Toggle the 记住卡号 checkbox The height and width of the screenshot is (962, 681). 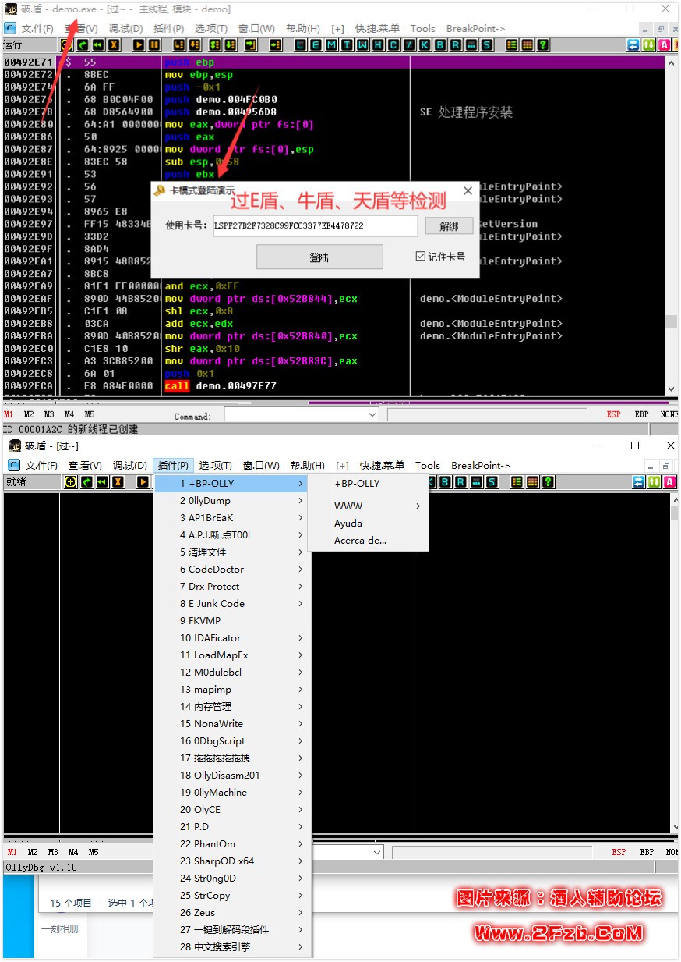click(x=422, y=256)
